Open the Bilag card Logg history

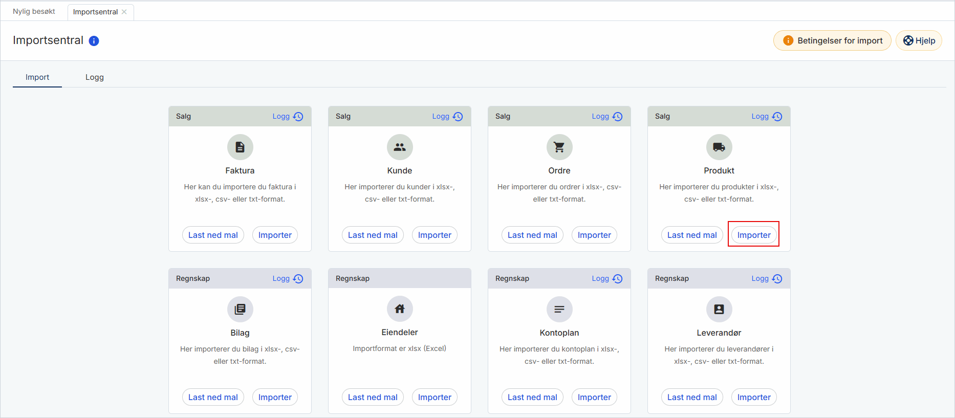[x=288, y=279]
